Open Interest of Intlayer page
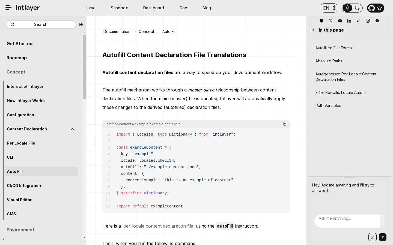This screenshot has height=245, width=393. click(25, 87)
